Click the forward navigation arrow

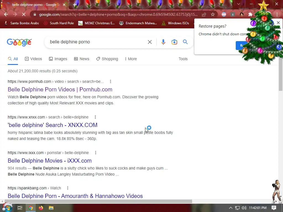coord(15,14)
